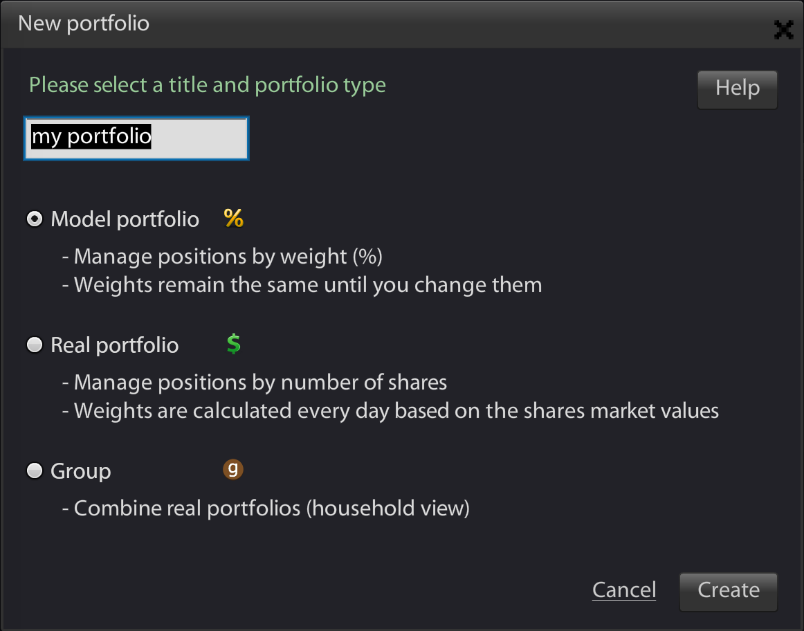
Task: Click the brown g group icon
Action: (232, 469)
